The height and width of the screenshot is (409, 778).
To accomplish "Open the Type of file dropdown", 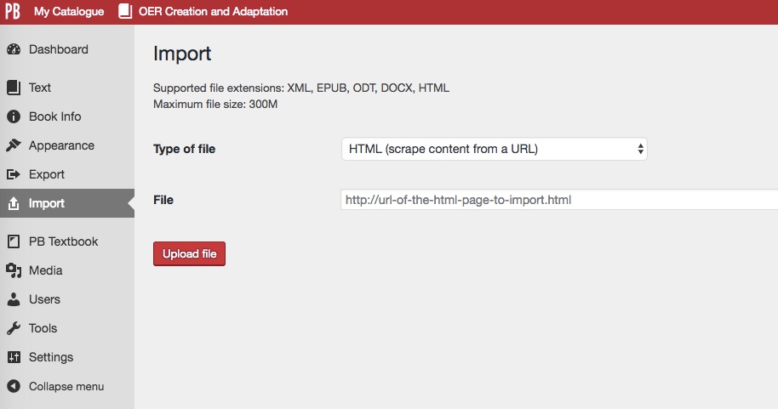I will point(495,149).
